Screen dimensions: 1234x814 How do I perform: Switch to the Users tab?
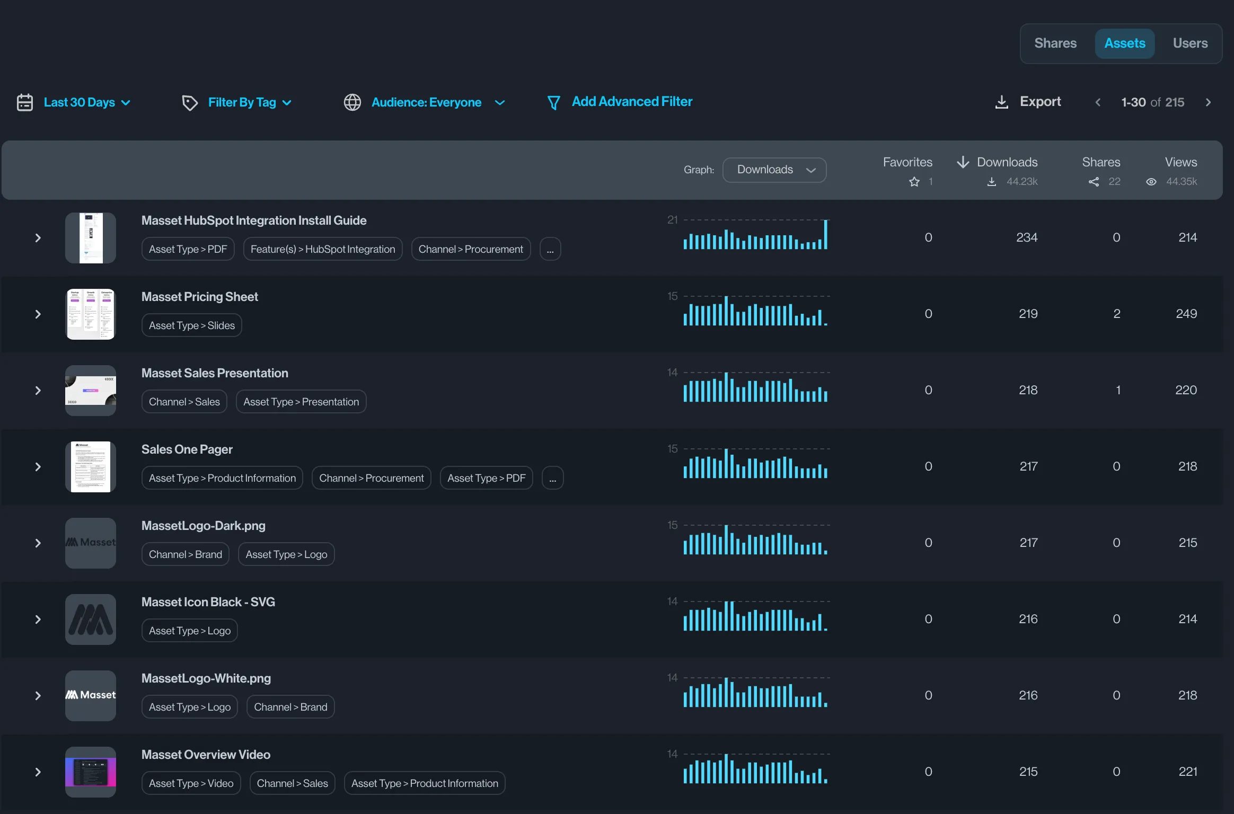click(x=1189, y=43)
